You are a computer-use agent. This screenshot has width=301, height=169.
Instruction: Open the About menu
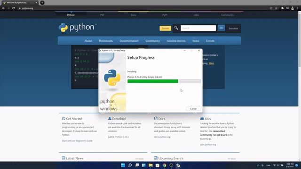(88, 41)
